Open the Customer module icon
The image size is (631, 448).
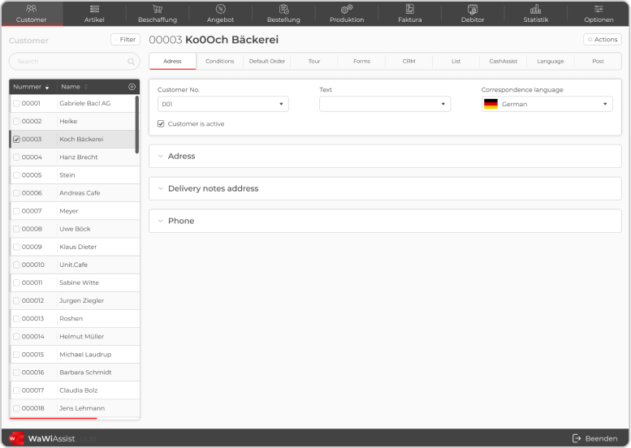pyautogui.click(x=31, y=8)
